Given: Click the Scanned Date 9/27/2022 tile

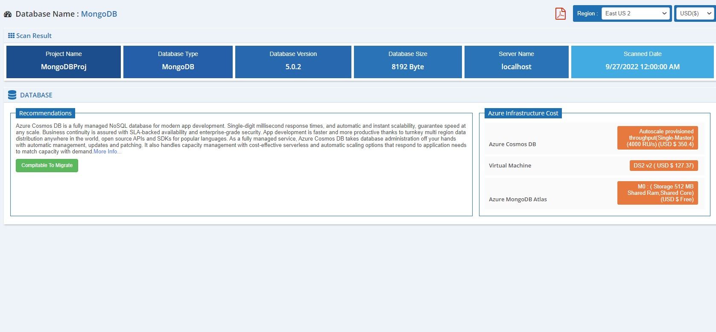Looking at the screenshot, I should [x=643, y=62].
